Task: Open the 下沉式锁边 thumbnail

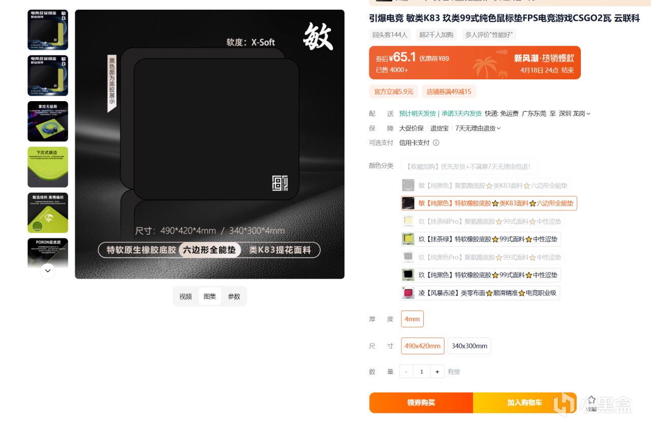Action: (x=48, y=167)
